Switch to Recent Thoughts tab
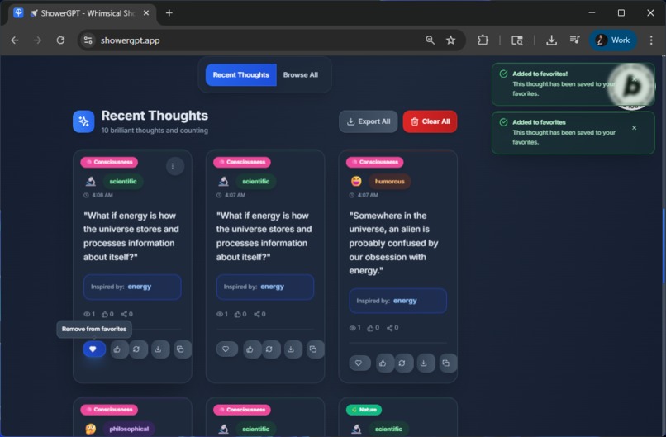Image resolution: width=666 pixels, height=437 pixels. click(240, 74)
